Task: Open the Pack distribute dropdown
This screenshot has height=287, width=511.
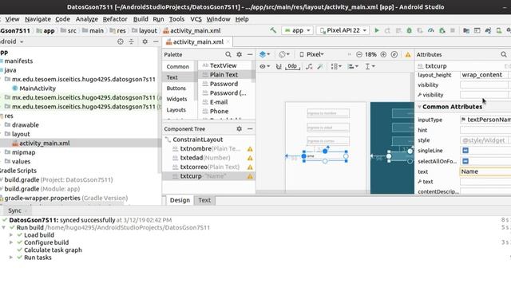Action: point(336,66)
